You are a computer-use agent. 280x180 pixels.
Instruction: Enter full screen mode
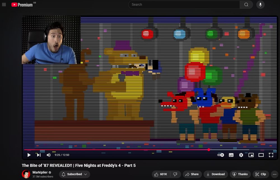pyautogui.click(x=271, y=155)
